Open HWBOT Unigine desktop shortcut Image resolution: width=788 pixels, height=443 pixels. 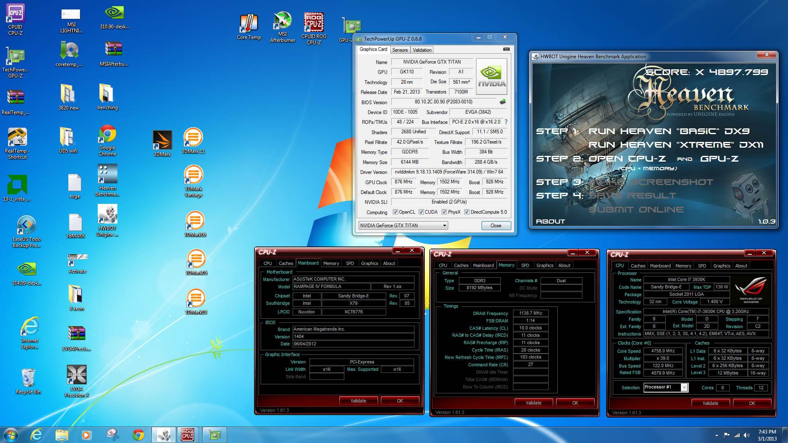point(107,221)
